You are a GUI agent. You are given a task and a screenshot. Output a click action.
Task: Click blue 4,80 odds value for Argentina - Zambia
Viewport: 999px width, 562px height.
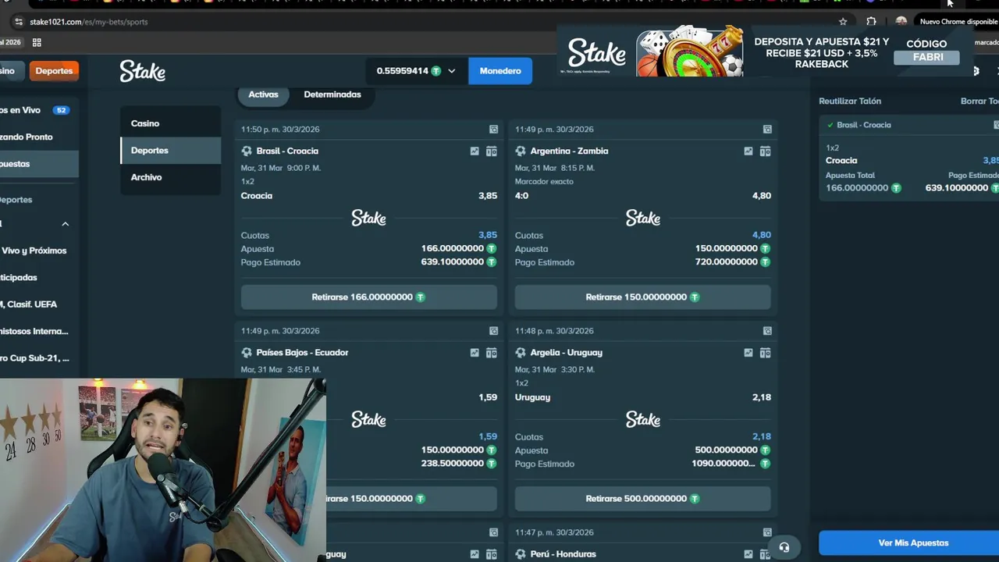762,235
